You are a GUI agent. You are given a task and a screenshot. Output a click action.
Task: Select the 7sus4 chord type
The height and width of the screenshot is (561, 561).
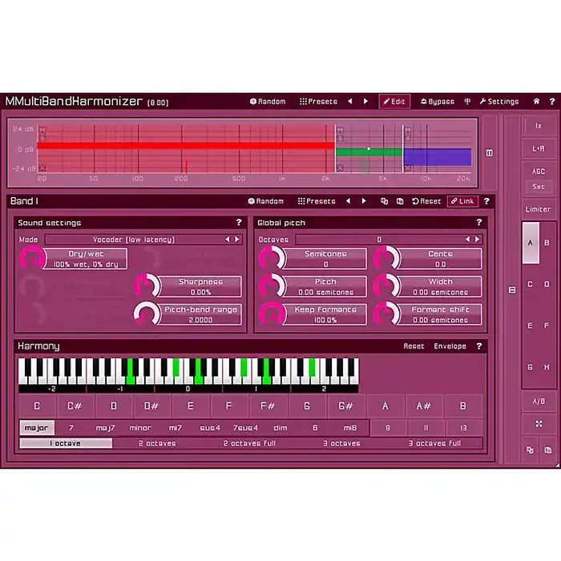coord(245,427)
